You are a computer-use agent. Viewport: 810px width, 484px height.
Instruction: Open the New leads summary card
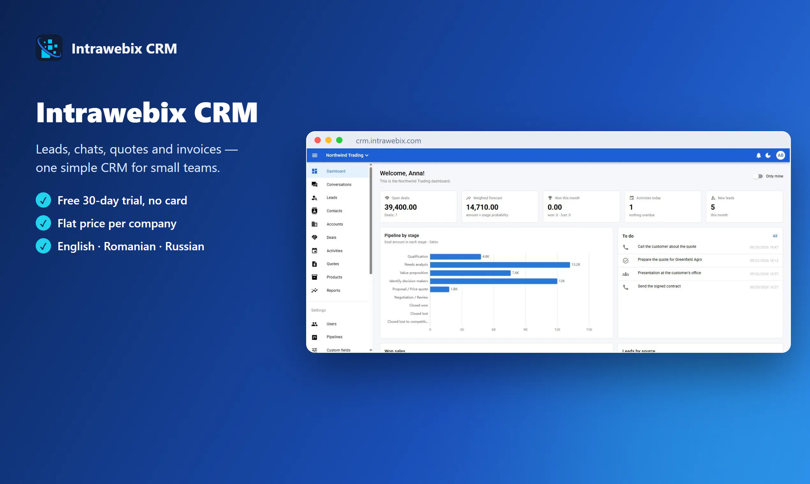click(744, 207)
